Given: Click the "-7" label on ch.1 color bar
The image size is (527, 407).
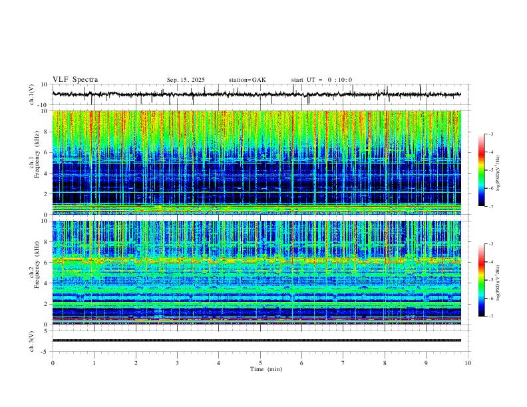Looking at the screenshot, I should [x=491, y=207].
